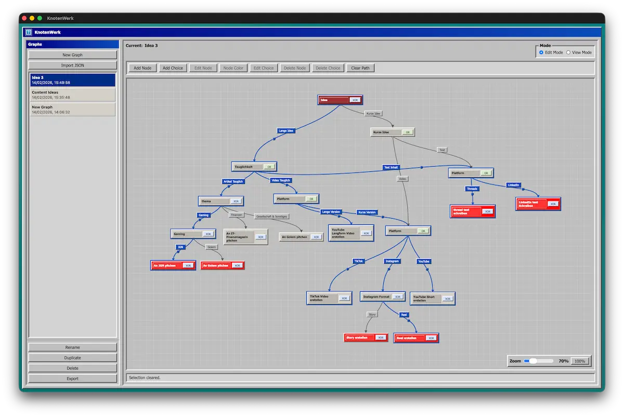This screenshot has height=417, width=624.
Task: Click the OR badge on the Tauglichkeit node
Action: pos(270,166)
